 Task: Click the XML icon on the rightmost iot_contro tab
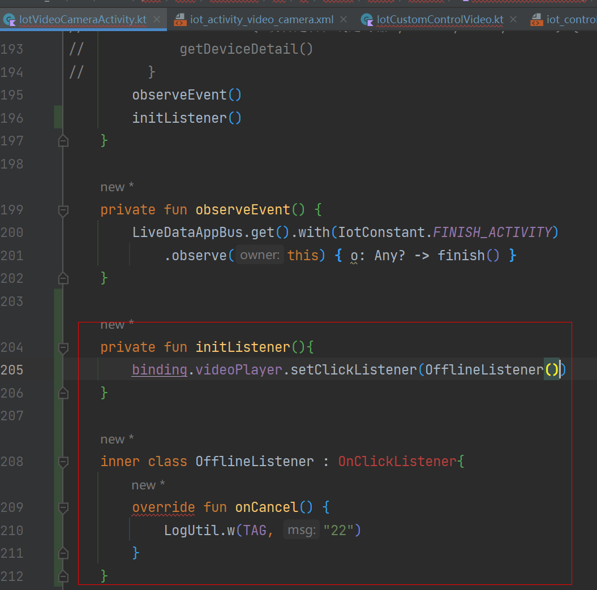pos(536,19)
